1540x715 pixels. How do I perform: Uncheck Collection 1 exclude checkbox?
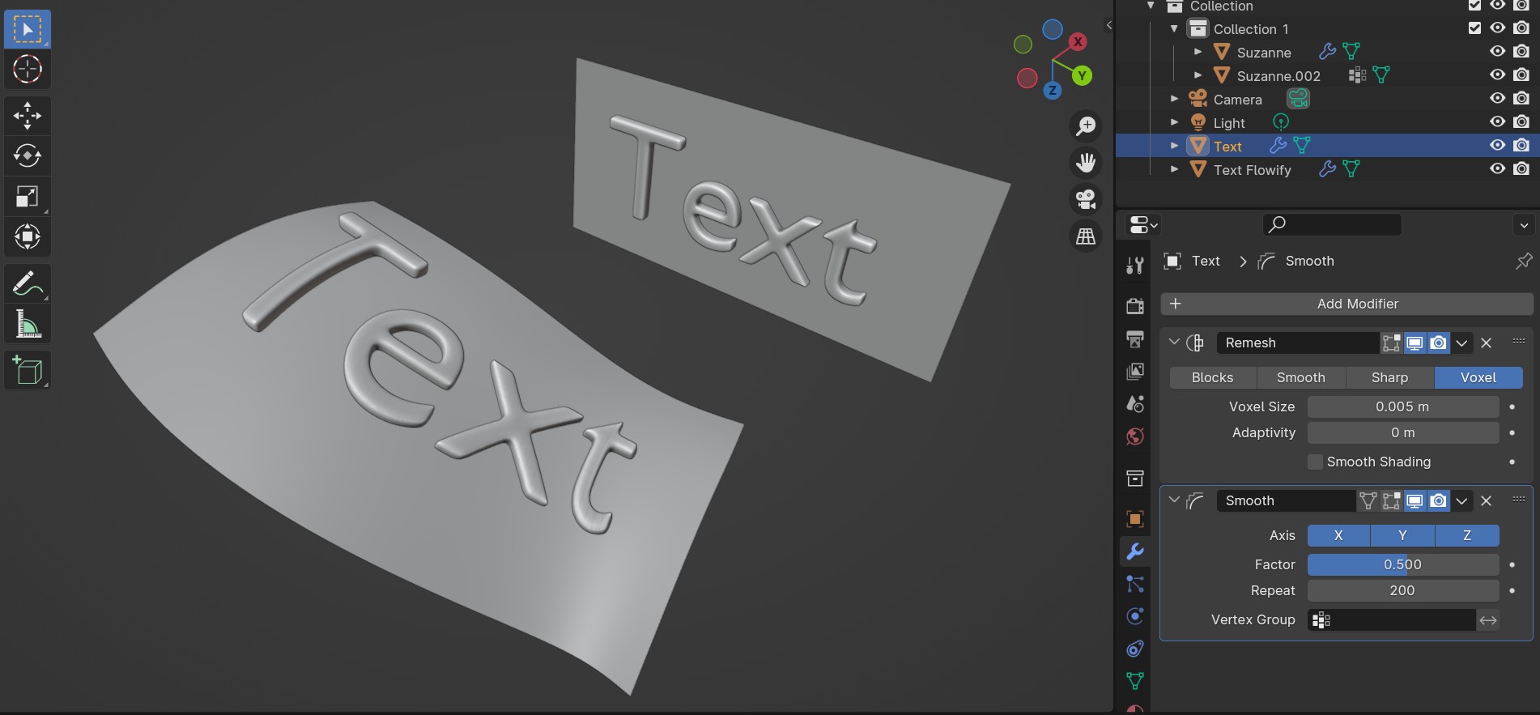tap(1474, 28)
